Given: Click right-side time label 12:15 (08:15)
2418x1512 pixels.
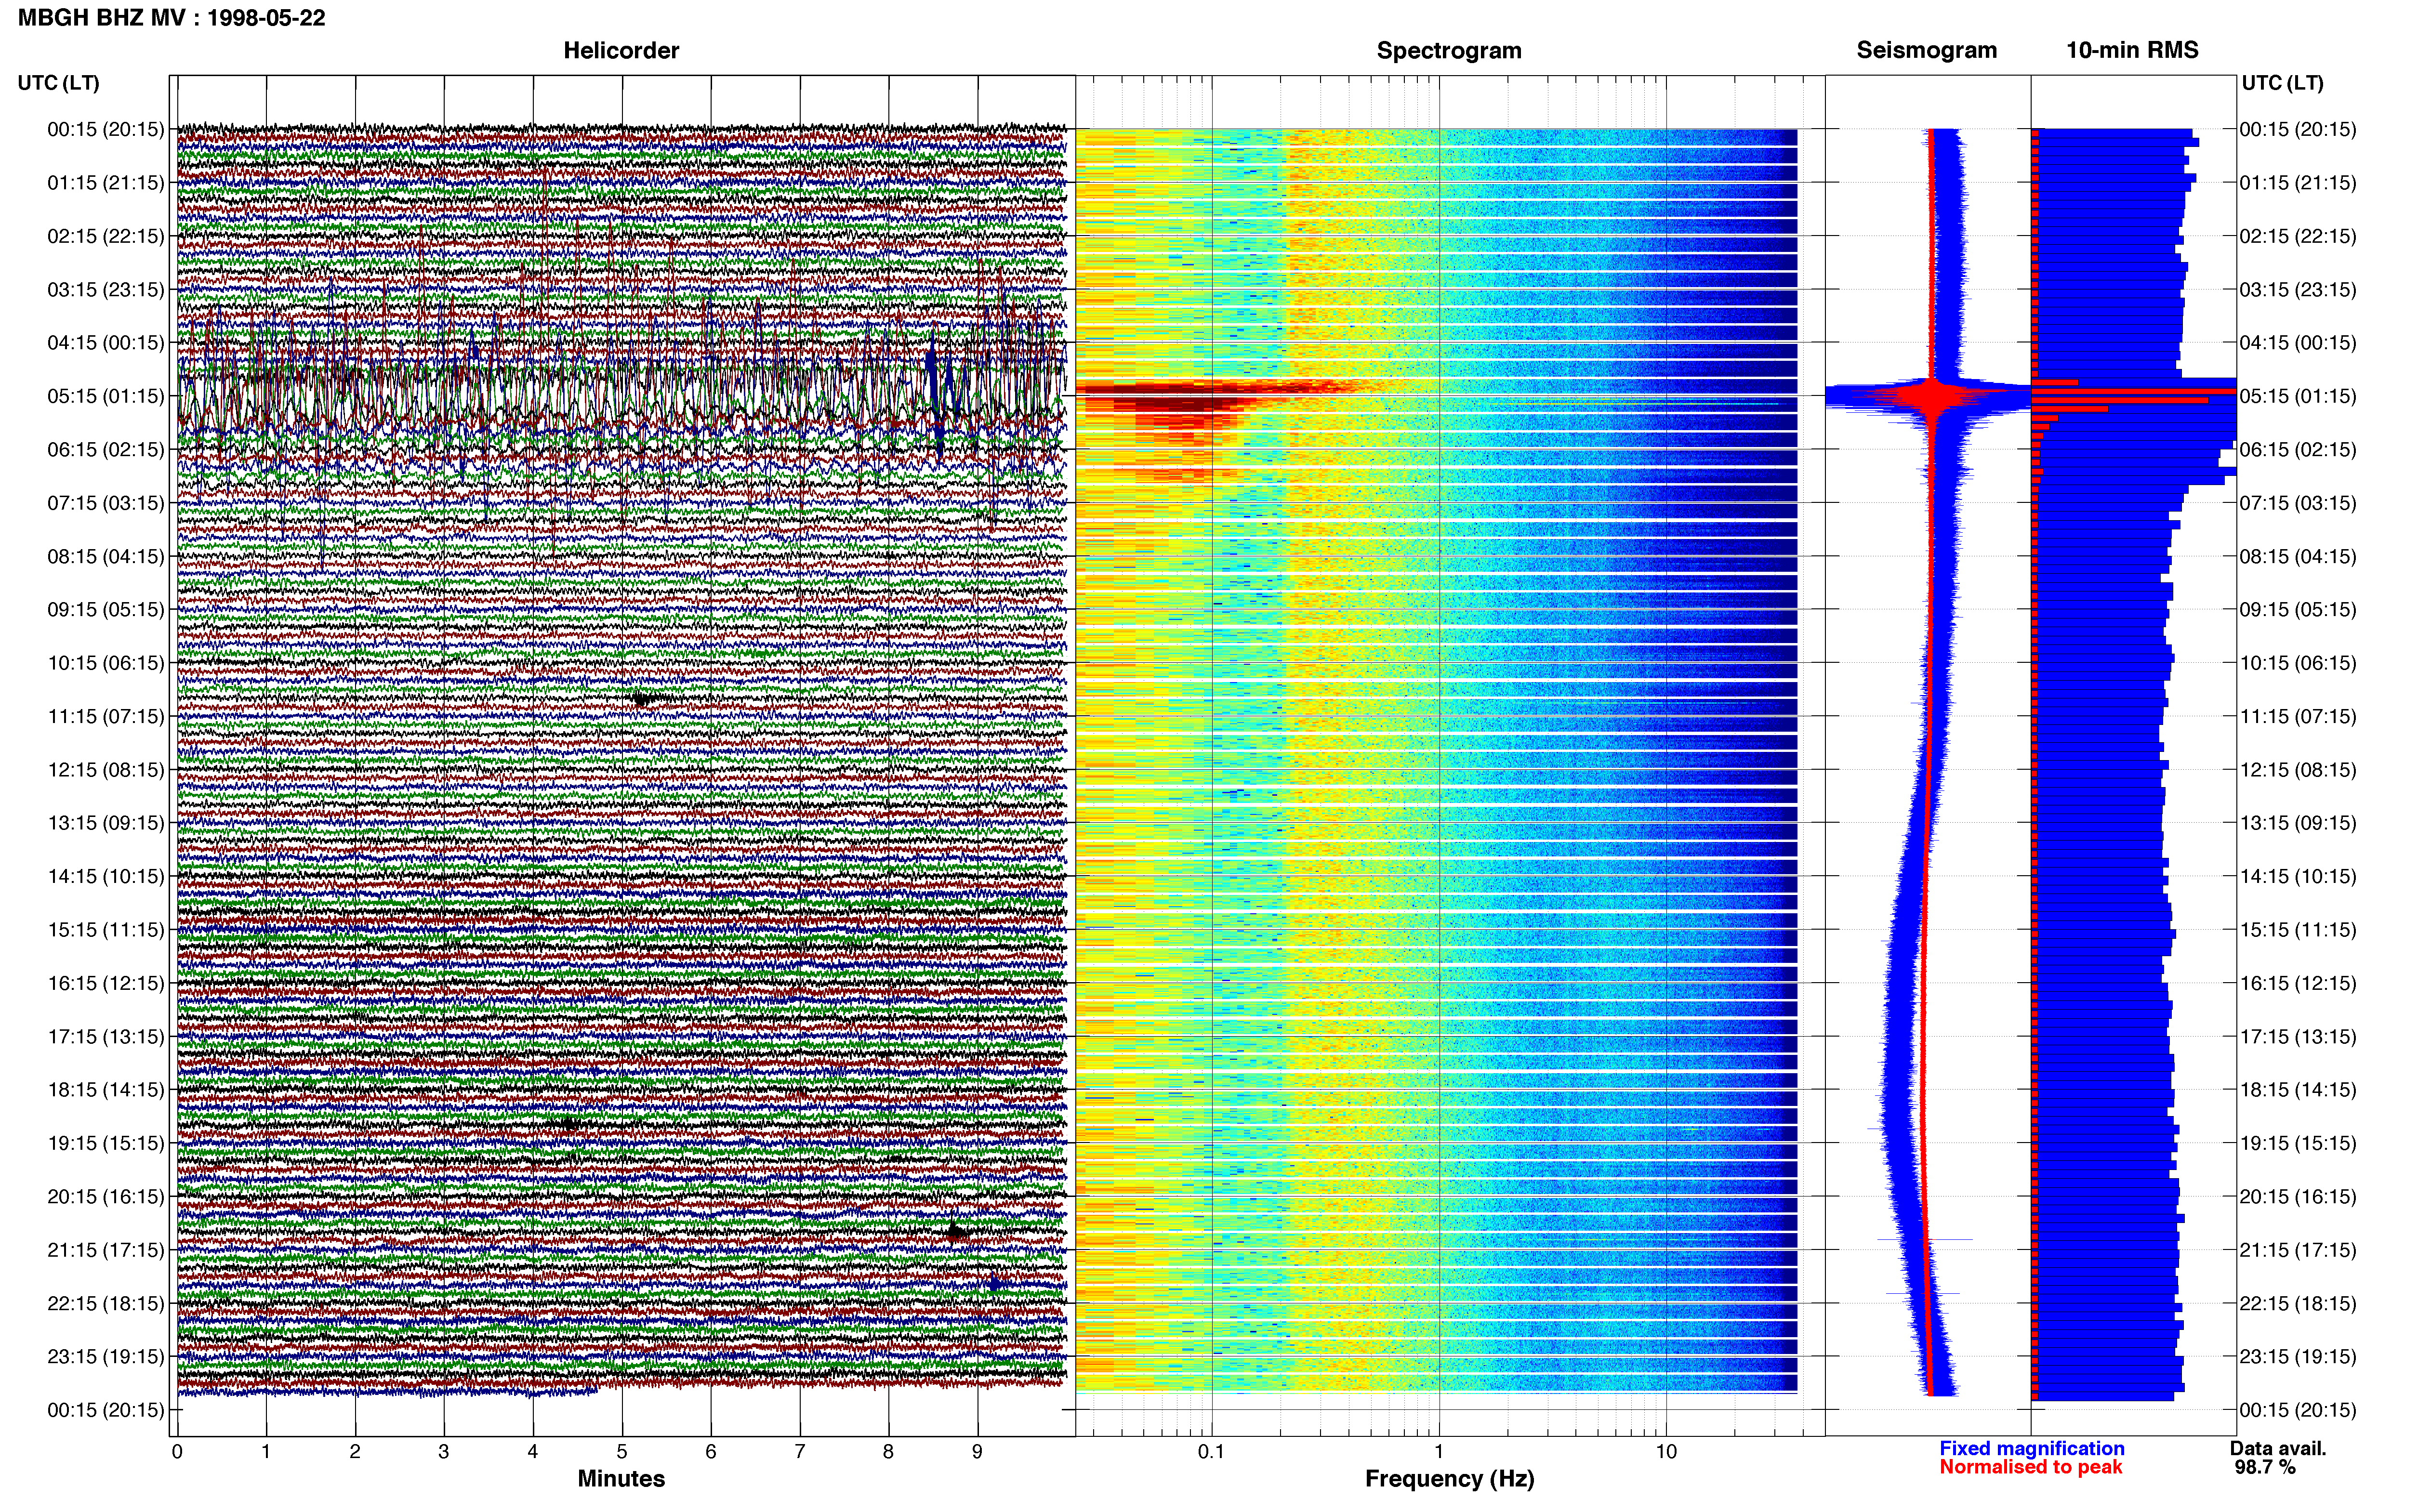Looking at the screenshot, I should tap(2298, 770).
